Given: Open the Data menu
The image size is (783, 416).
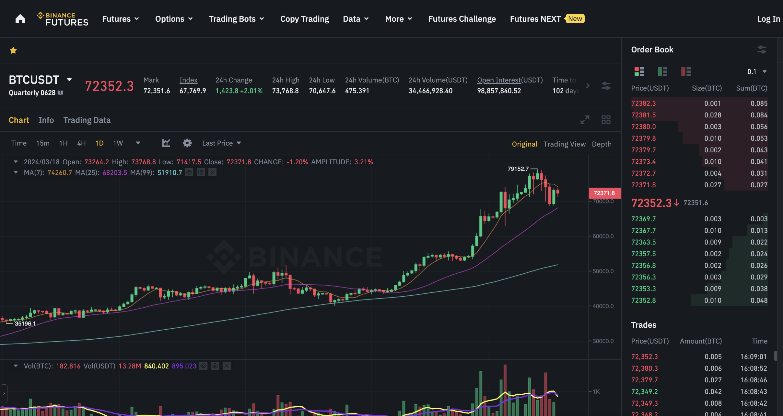Looking at the screenshot, I should coord(356,19).
